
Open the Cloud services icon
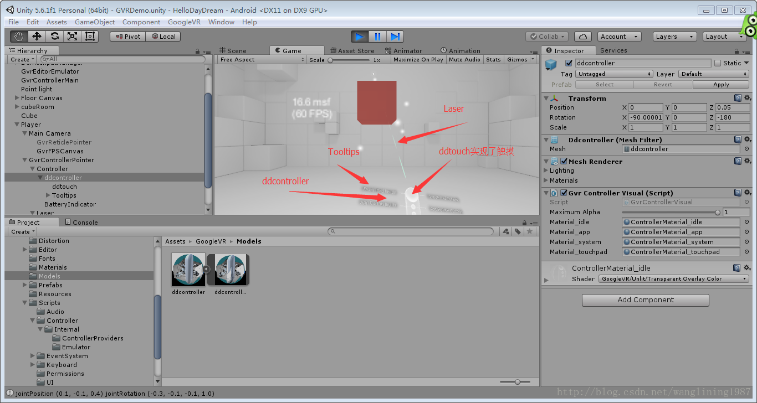pos(582,37)
